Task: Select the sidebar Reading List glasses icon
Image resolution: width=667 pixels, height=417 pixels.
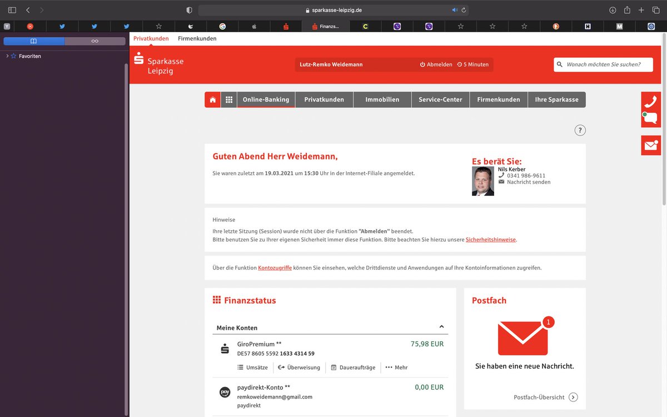Action: [x=94, y=41]
